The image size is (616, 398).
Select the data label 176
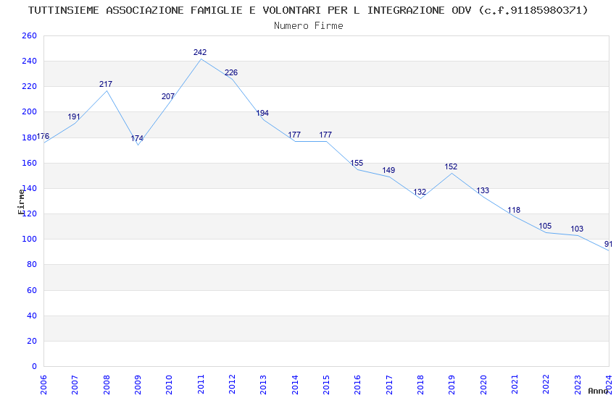click(x=43, y=137)
